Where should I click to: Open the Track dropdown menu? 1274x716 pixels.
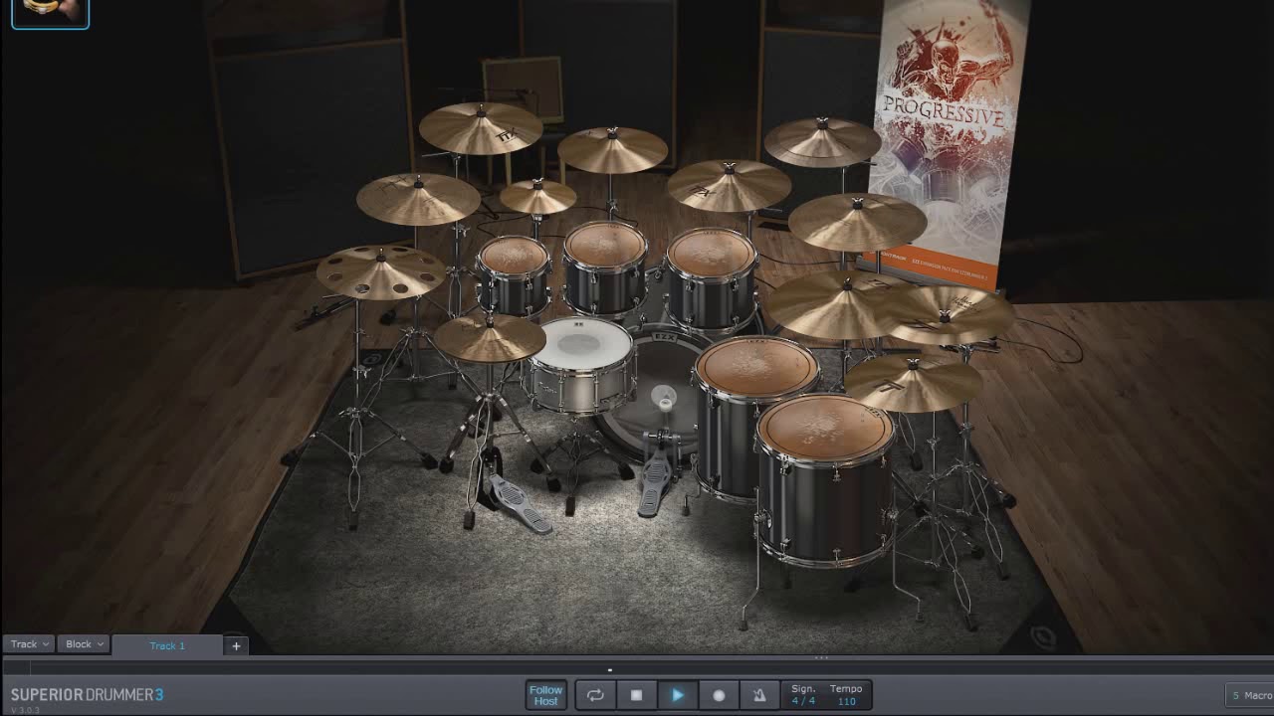point(29,644)
